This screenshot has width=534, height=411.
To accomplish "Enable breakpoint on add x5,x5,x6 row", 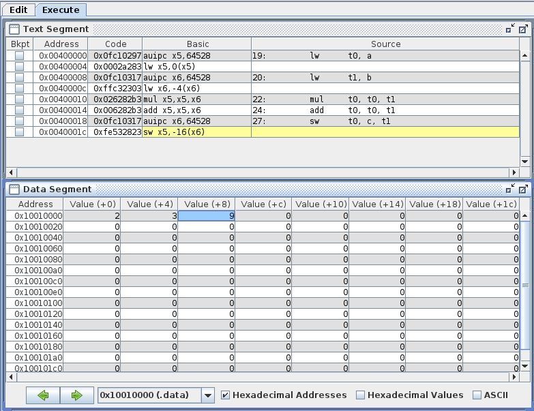I will pyautogui.click(x=19, y=110).
